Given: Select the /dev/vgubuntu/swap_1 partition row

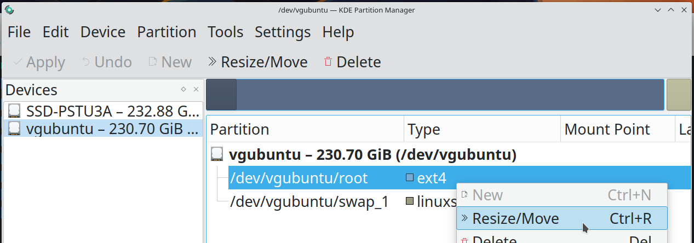Looking at the screenshot, I should pyautogui.click(x=309, y=201).
